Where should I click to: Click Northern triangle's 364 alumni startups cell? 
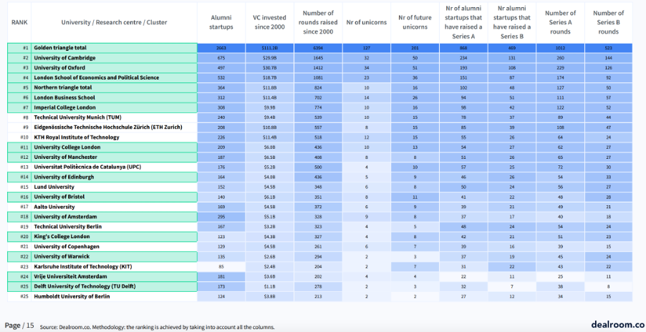pos(221,87)
